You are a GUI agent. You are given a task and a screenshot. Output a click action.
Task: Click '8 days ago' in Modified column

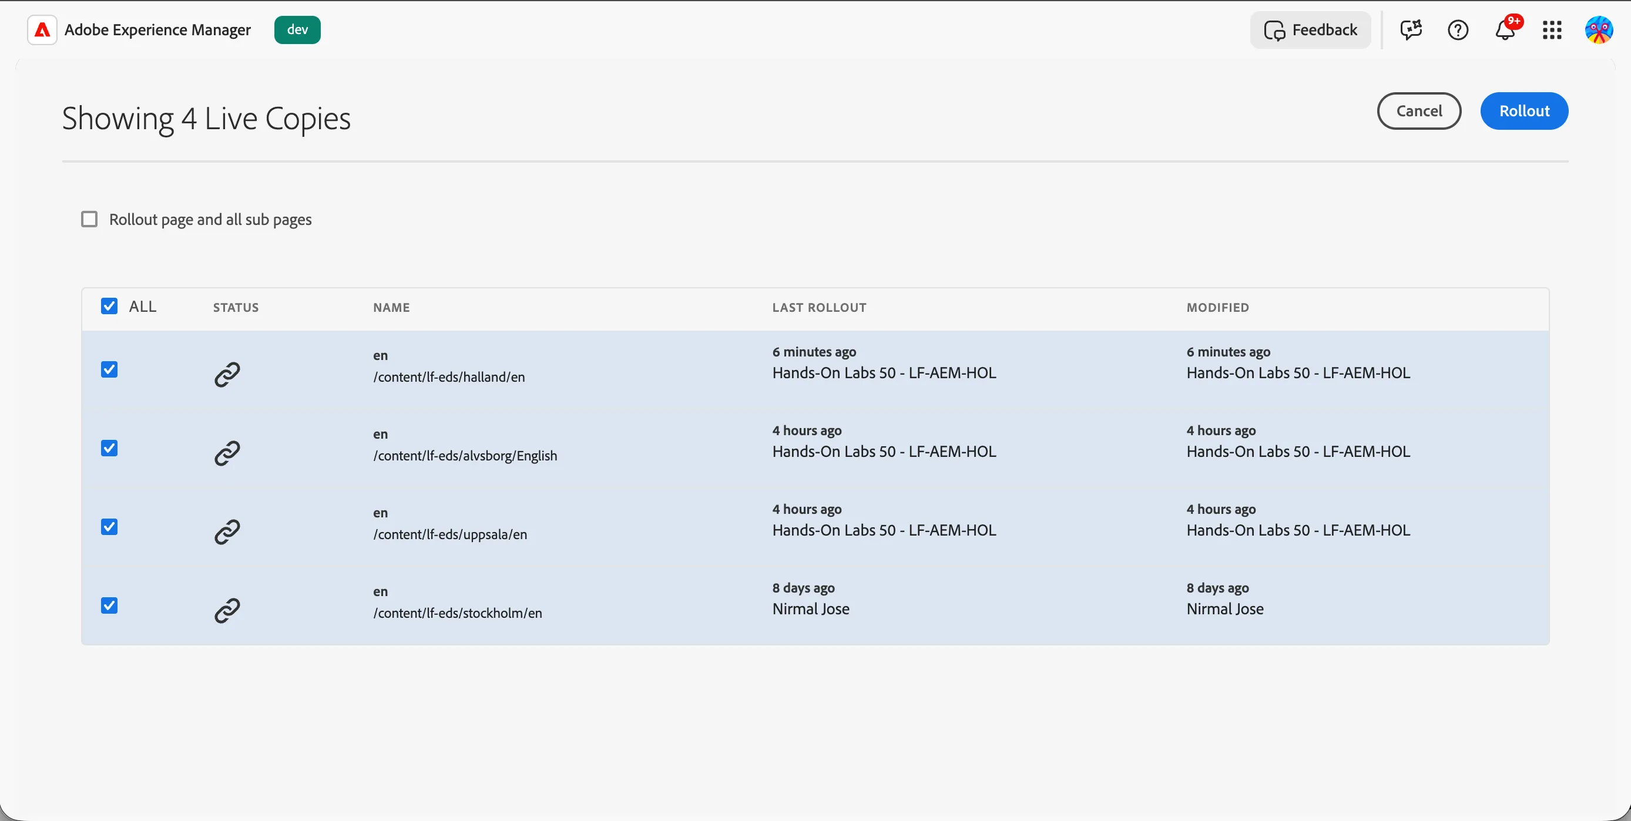pyautogui.click(x=1217, y=588)
